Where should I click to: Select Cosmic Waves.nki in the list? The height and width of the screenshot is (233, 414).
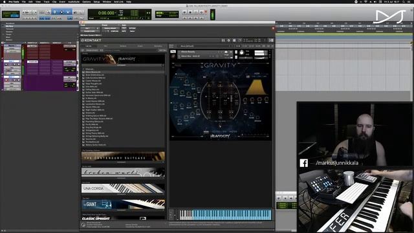click(x=95, y=80)
